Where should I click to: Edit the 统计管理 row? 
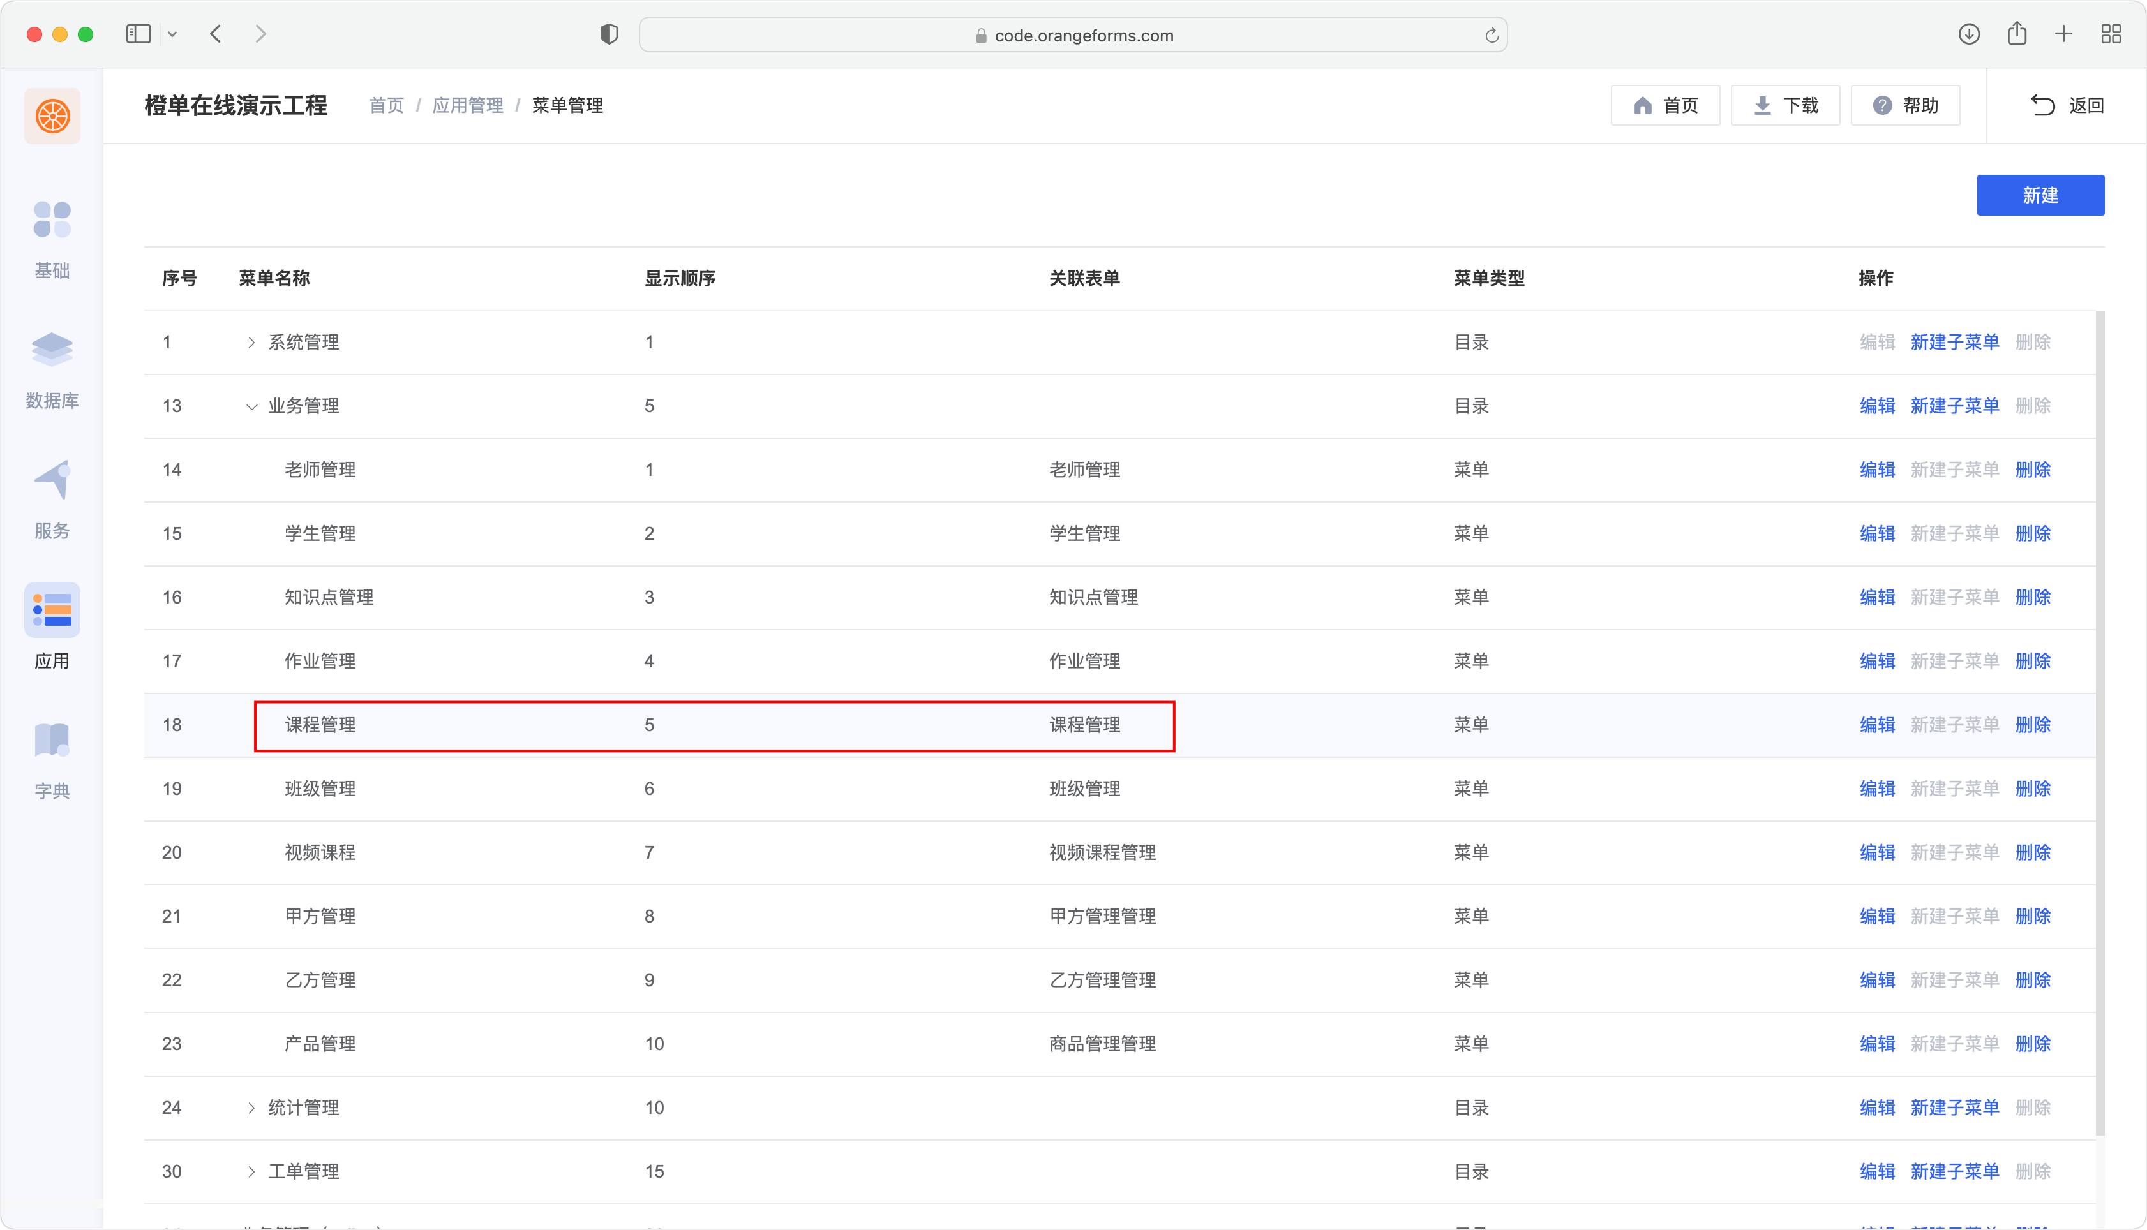[x=1876, y=1108]
